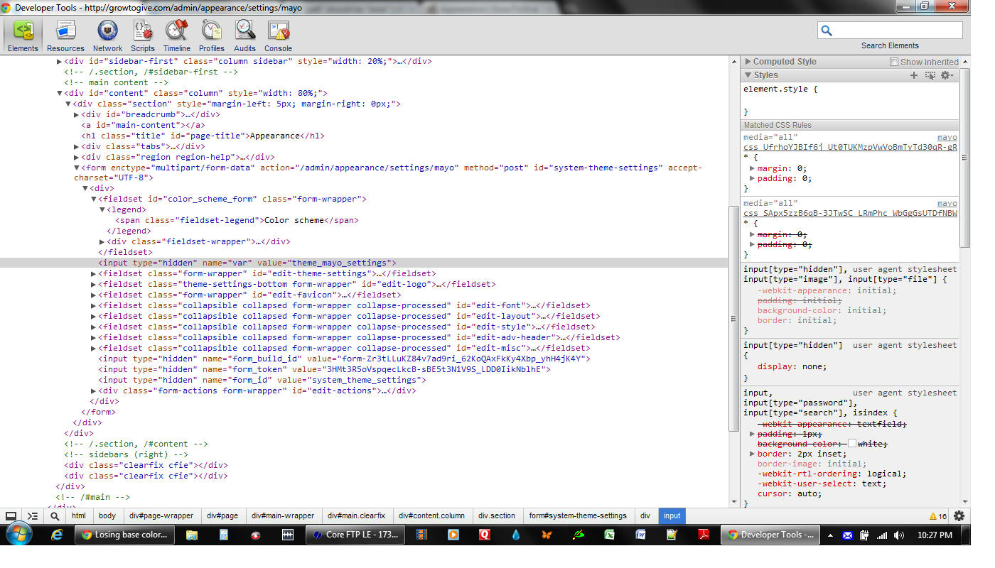Open the css_UfrhoYJBIf6j stylesheet link

850,147
